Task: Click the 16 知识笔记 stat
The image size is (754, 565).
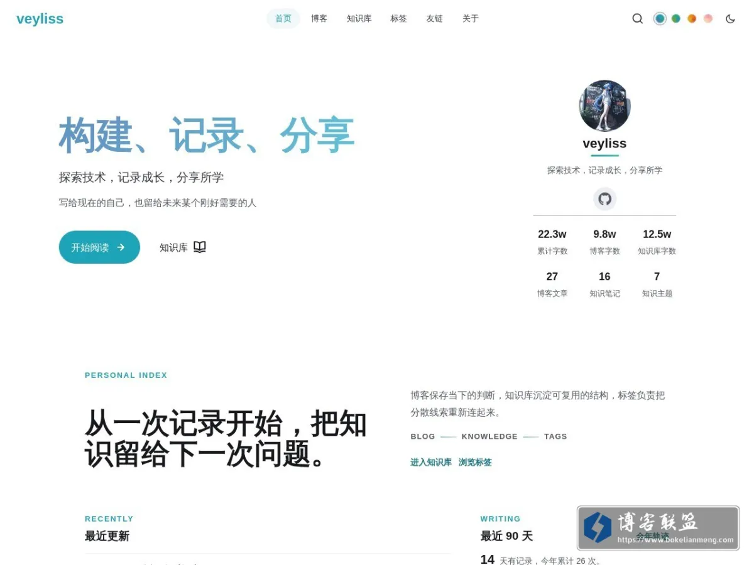Action: click(x=604, y=284)
